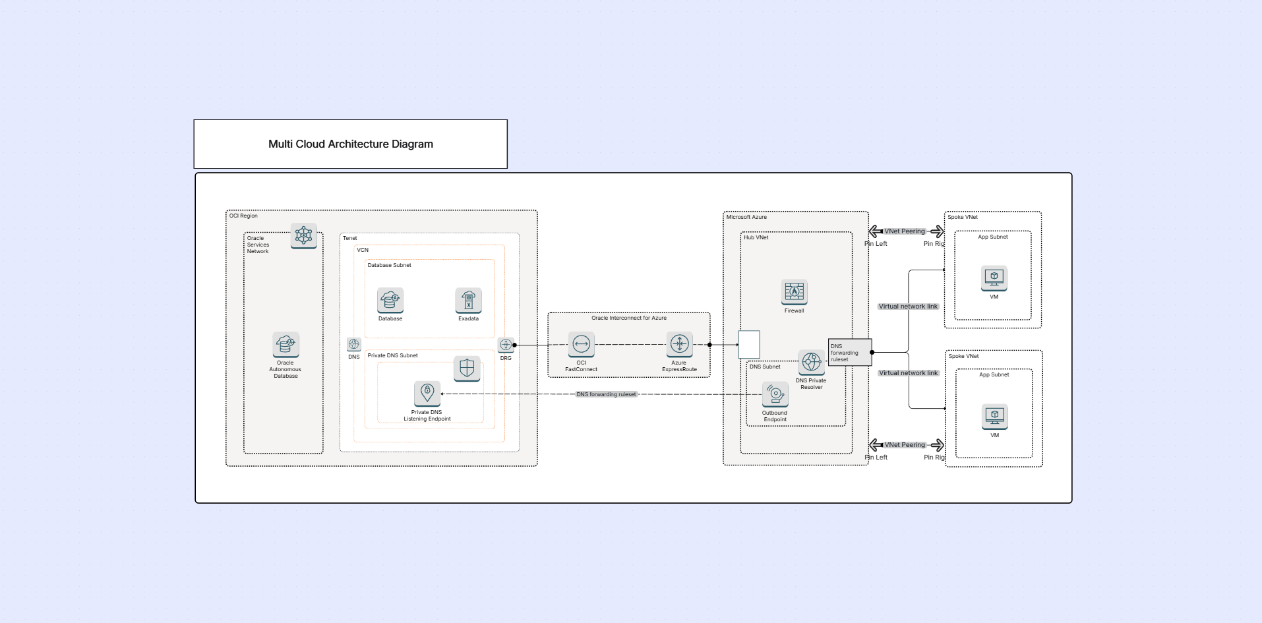Select the lower Virtual network link label
1262x623 pixels.
[x=908, y=373]
